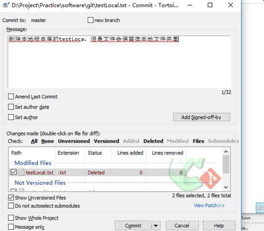
Task: Click the TortoiseGit icon in the title bar
Action: (x=6, y=5)
